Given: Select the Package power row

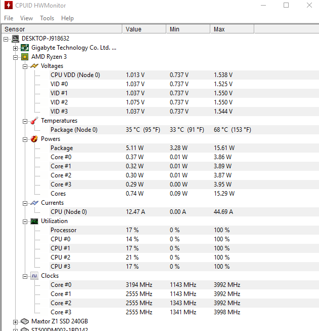Looking at the screenshot, I should [184, 148].
